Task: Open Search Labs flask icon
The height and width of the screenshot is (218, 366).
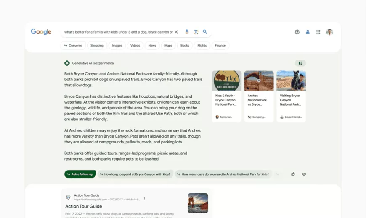Action: click(308, 32)
